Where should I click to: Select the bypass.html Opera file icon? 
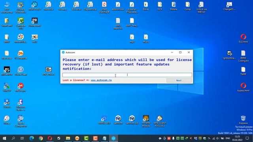(x=244, y=87)
